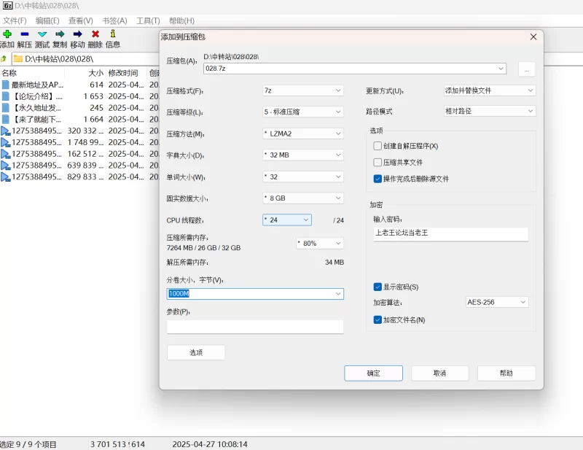Click the red Delete (删除) toolbar icon
The height and width of the screenshot is (450, 583).
(x=95, y=34)
